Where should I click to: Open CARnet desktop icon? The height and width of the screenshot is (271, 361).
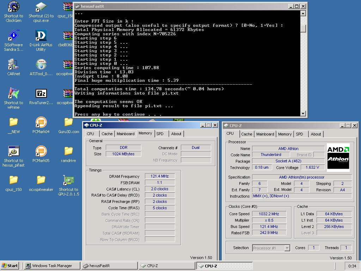13,65
